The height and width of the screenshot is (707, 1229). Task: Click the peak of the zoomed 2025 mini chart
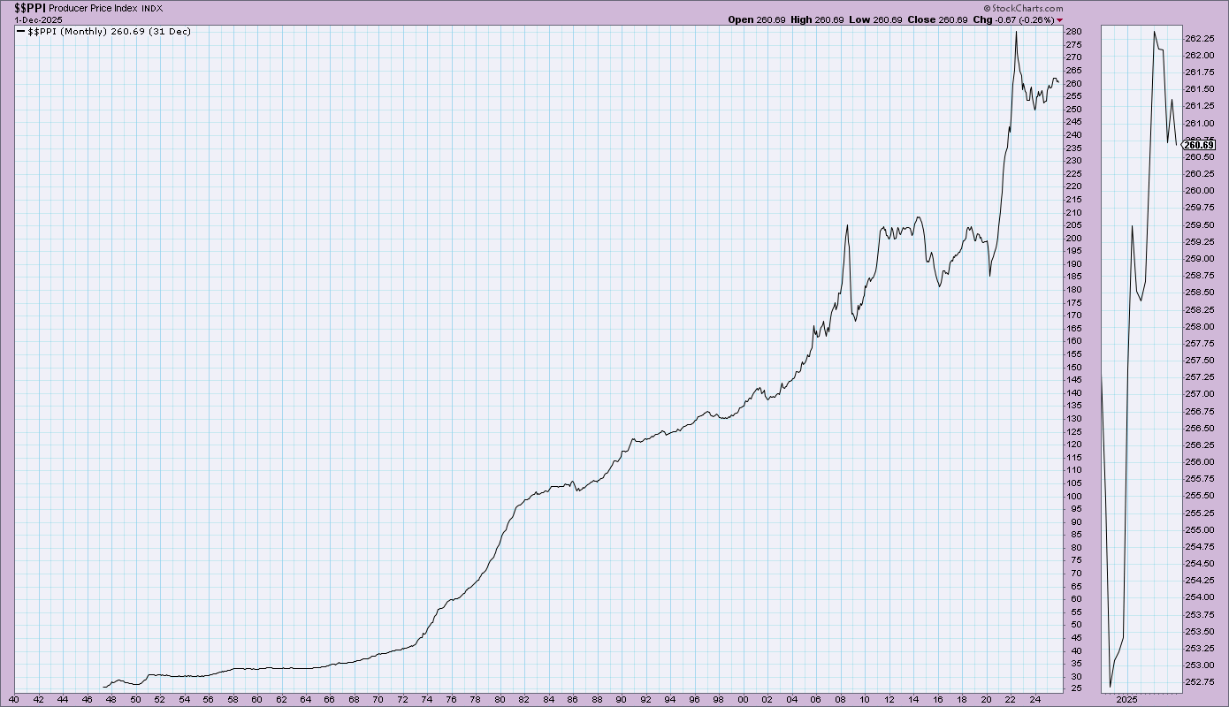point(1154,33)
